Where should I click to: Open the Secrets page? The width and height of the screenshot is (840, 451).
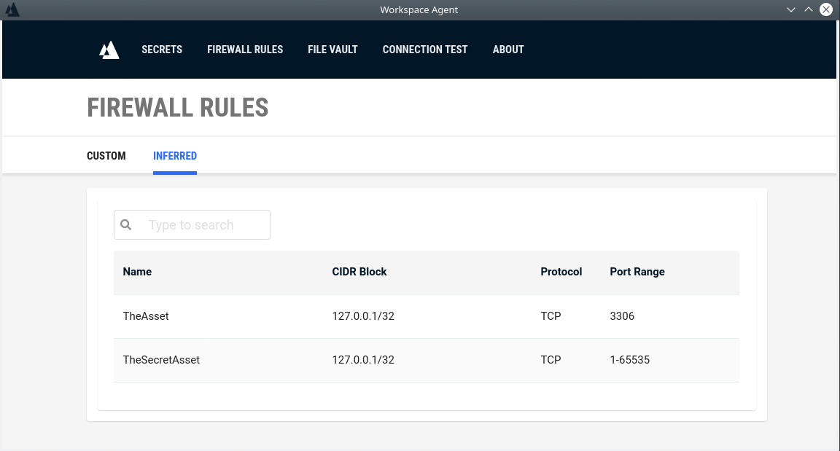click(162, 50)
